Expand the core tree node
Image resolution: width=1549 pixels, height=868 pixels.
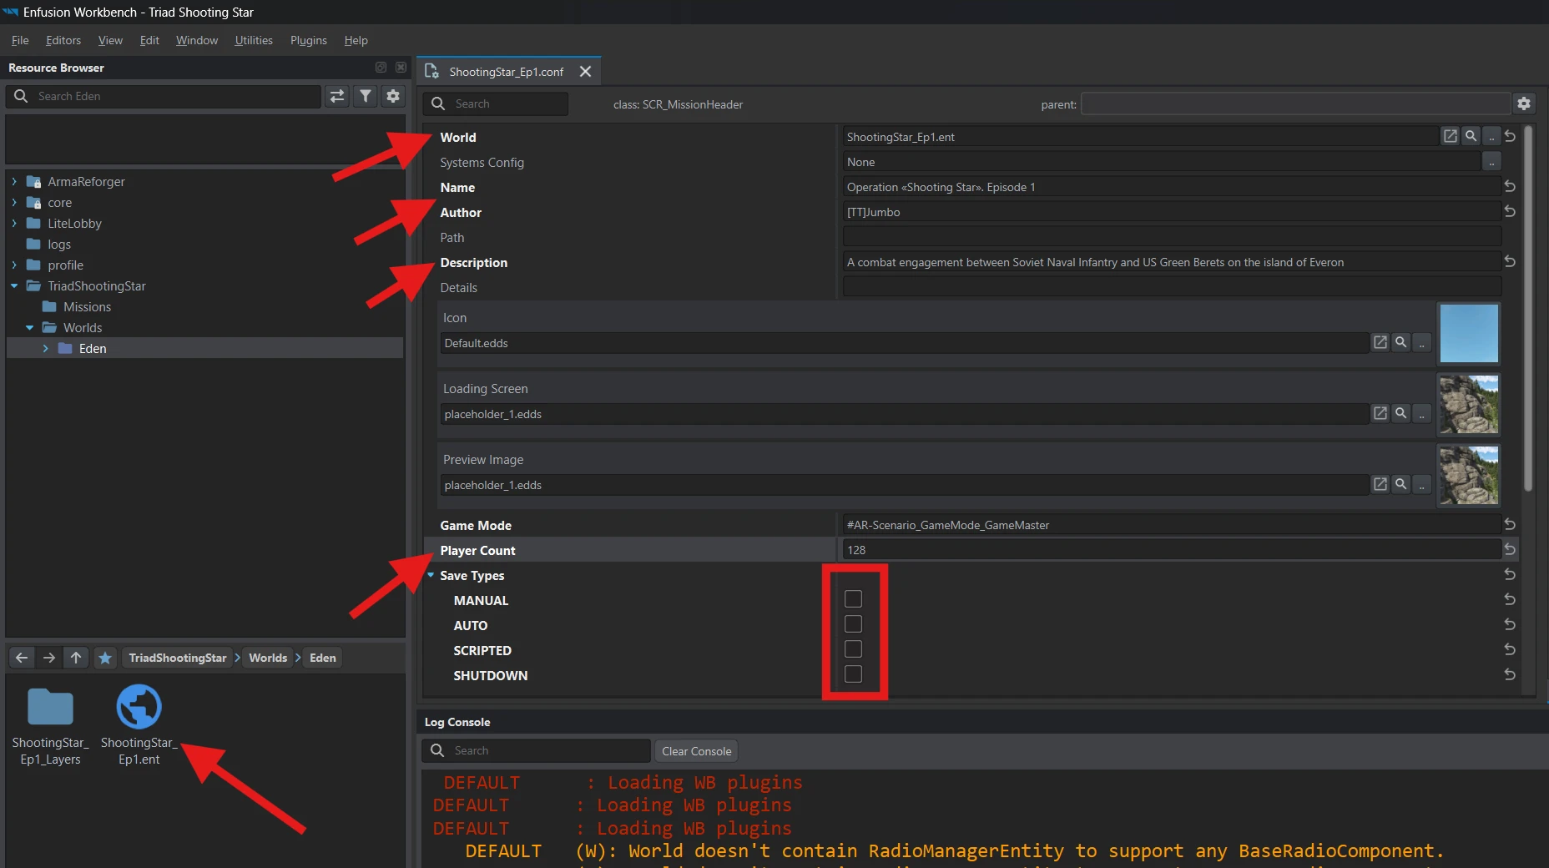[x=14, y=202]
